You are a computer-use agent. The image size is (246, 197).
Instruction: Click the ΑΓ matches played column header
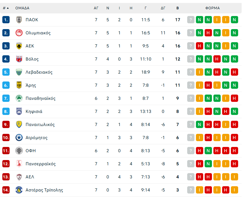96,8
